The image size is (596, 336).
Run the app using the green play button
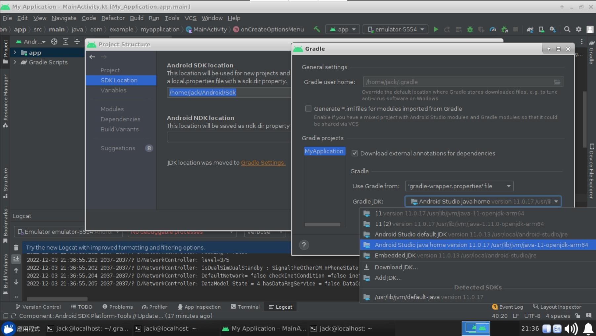tap(436, 29)
